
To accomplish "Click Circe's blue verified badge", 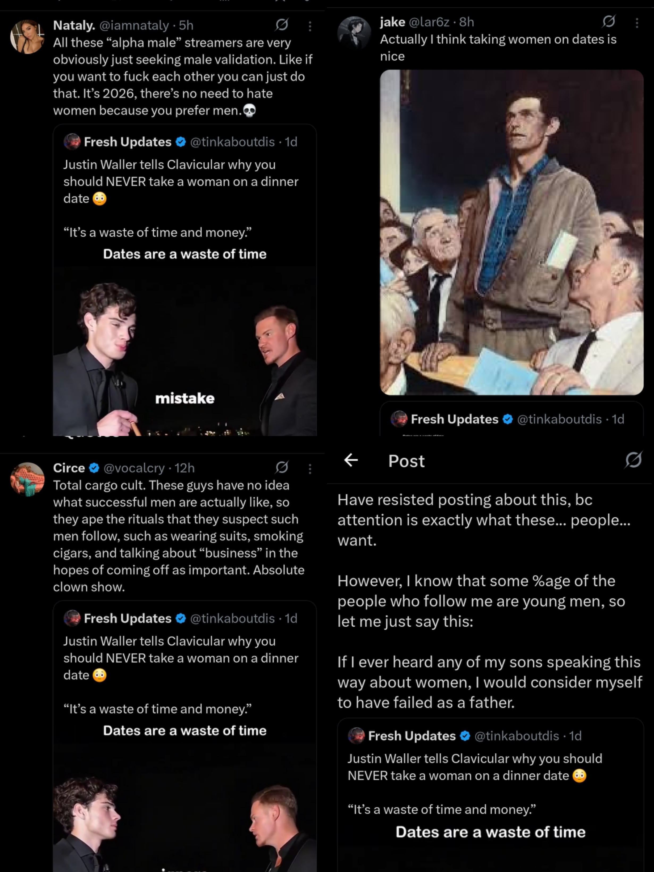I will [94, 468].
